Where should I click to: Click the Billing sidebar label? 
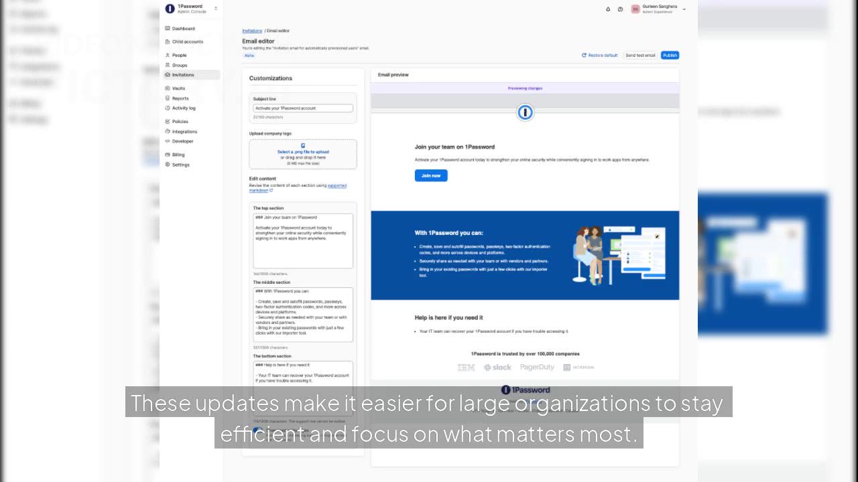(178, 155)
